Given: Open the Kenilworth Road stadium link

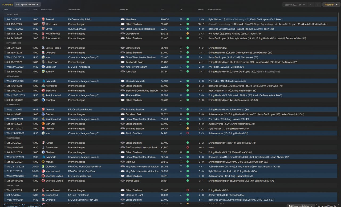Looking at the screenshot, I should pyautogui.click(x=134, y=62).
